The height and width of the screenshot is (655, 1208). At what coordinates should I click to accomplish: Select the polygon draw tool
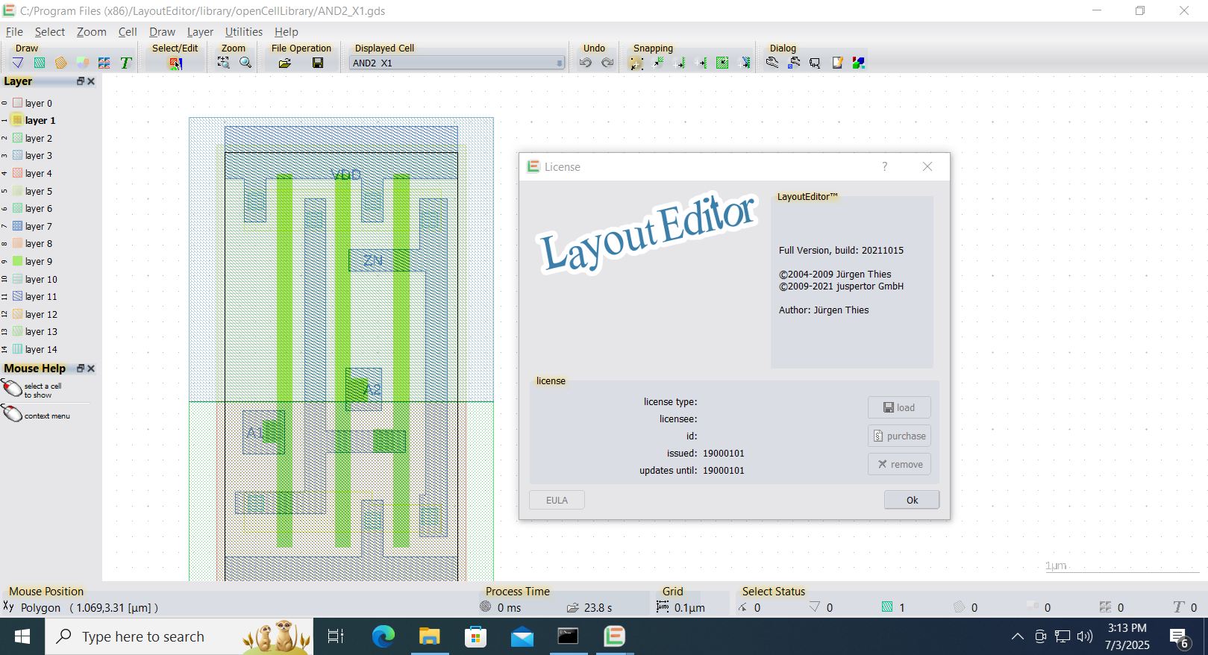pyautogui.click(x=17, y=63)
